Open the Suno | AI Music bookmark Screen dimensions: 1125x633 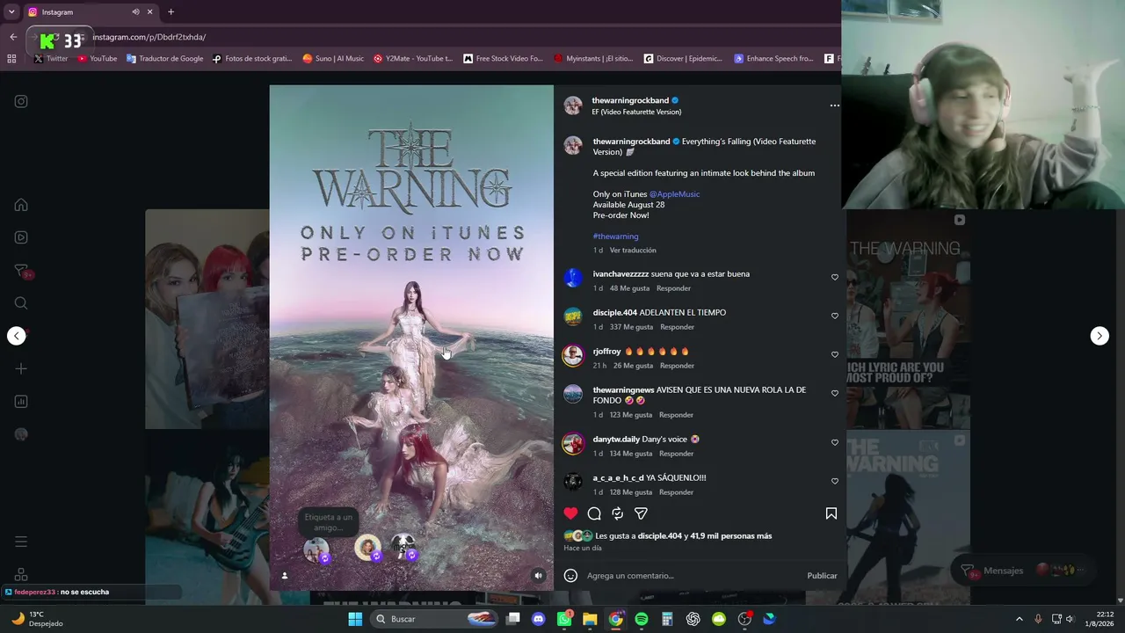coord(333,59)
